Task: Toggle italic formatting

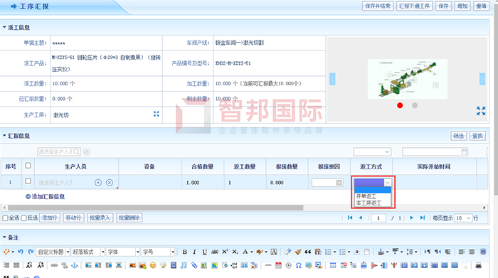Action: point(194,252)
